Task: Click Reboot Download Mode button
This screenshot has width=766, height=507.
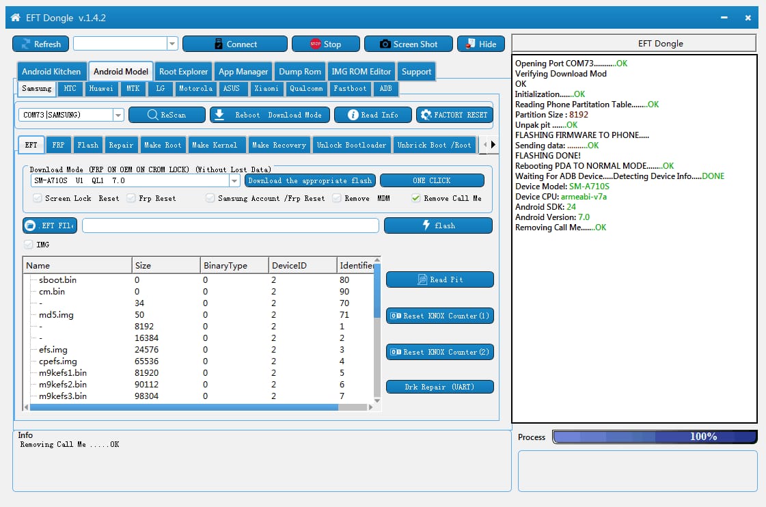Action: (x=269, y=115)
